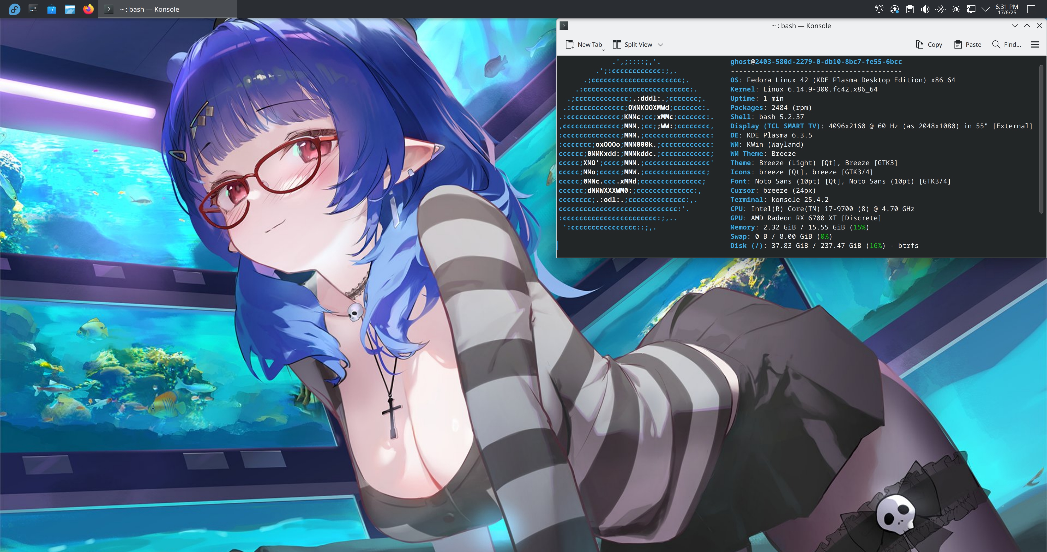Click the "CPU: Intel(R) Core(TM) i7-9700" line

[x=822, y=209]
